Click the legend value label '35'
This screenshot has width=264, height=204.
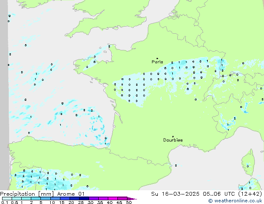[100, 202]
